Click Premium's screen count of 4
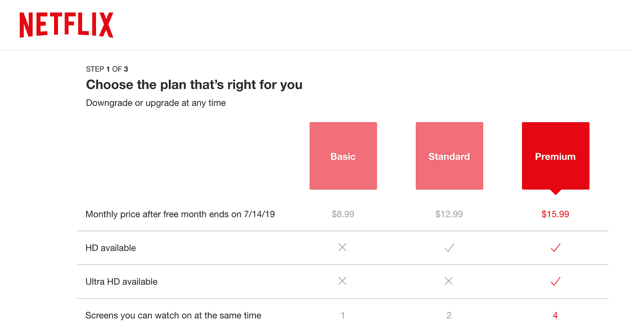631x332 pixels. click(x=555, y=315)
